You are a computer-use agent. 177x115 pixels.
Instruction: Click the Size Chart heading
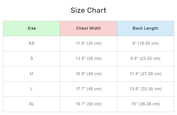point(88,11)
